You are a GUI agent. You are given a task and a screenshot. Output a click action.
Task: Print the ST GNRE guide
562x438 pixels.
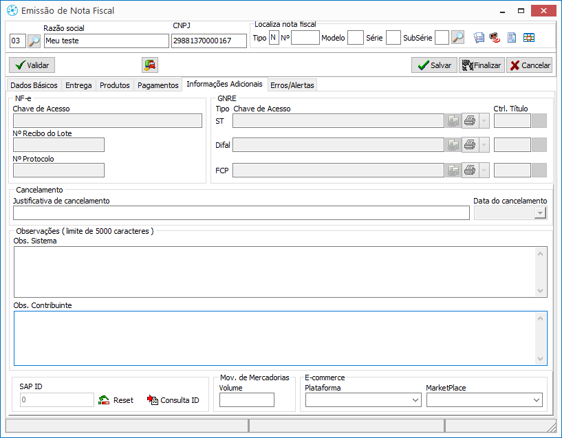tap(470, 121)
